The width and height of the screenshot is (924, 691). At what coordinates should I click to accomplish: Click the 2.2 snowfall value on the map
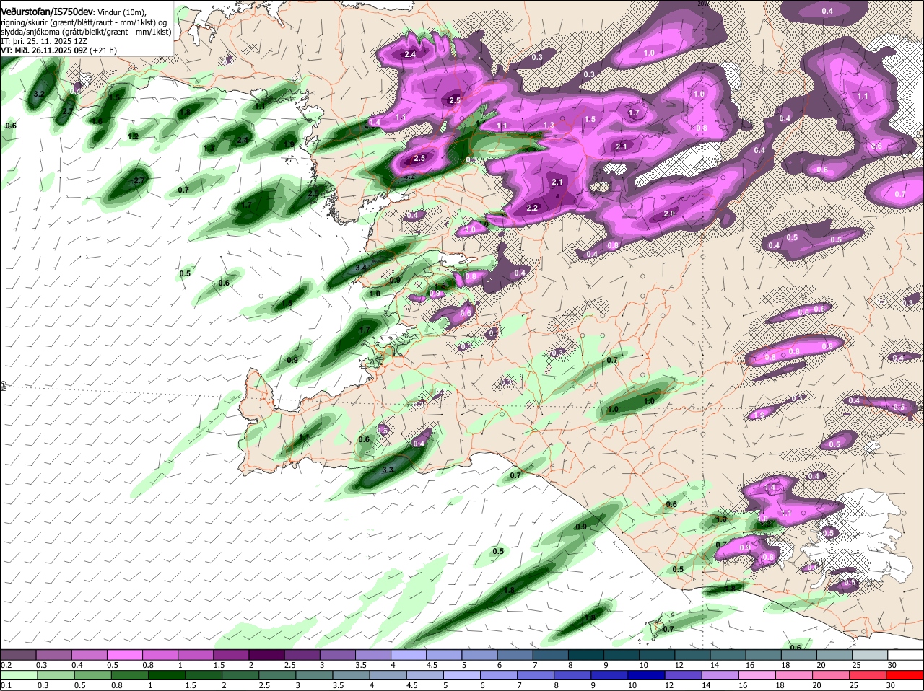tap(533, 208)
